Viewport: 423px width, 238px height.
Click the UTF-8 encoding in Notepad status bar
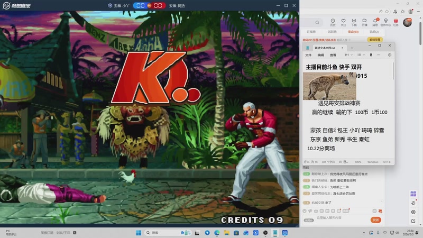click(x=387, y=162)
